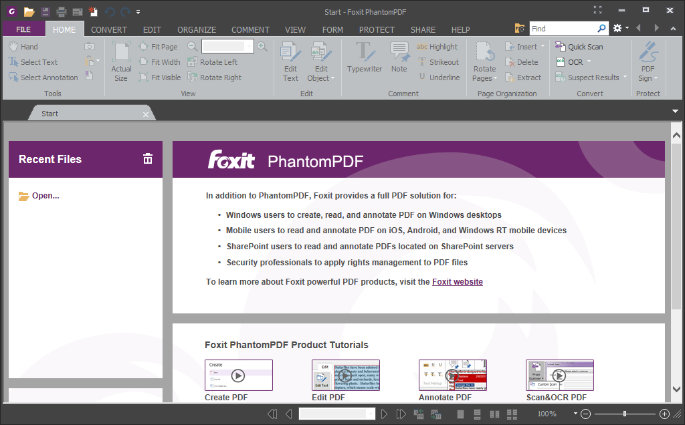
Task: Open the ribbon zoom percentage dropdown
Action: pos(249,46)
